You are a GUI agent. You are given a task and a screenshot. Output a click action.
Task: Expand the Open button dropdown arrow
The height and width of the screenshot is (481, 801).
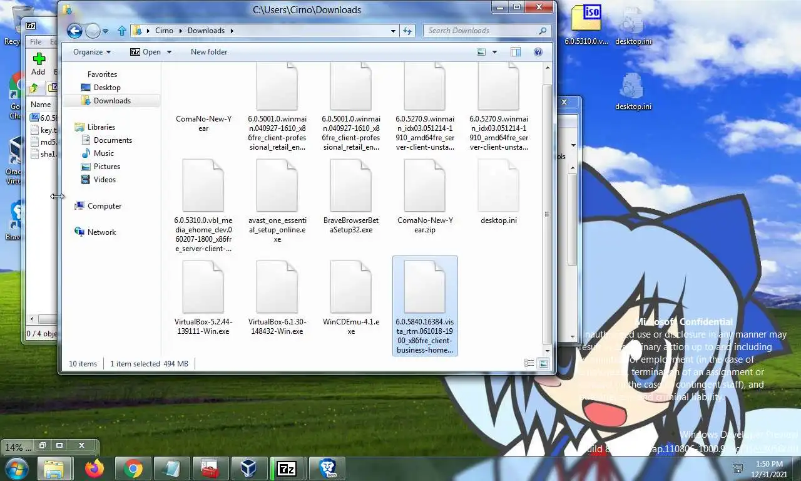169,52
